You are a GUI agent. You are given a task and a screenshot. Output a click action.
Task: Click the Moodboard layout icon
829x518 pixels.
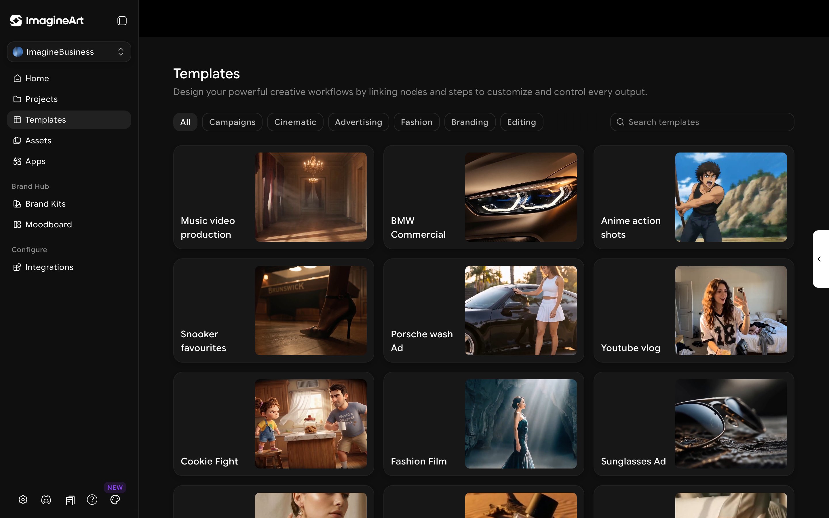tap(17, 224)
